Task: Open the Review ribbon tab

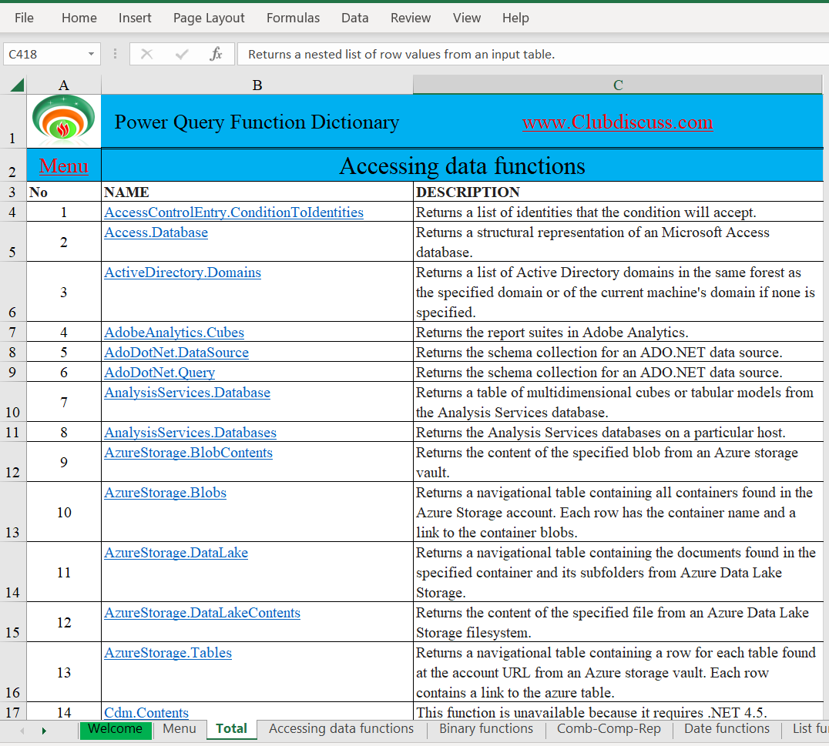Action: [x=411, y=18]
